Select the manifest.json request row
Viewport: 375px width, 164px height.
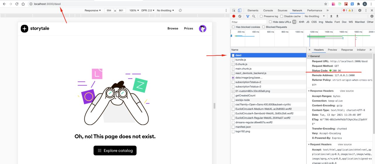(269, 127)
